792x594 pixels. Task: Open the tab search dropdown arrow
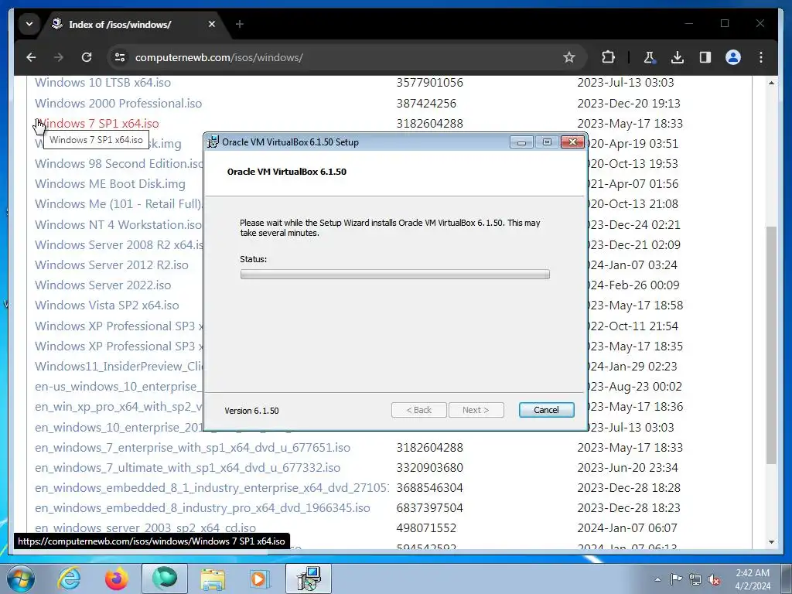(x=29, y=24)
